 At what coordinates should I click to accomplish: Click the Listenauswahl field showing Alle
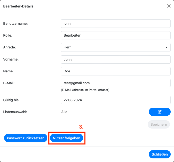click(103, 112)
